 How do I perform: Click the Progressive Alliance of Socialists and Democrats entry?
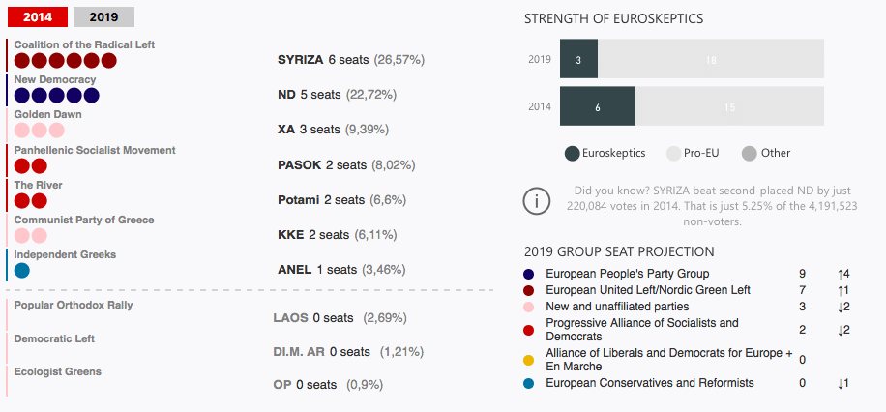641,329
